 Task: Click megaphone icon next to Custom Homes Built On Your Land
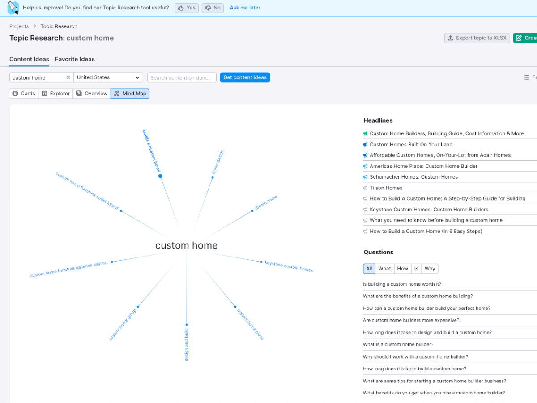366,145
